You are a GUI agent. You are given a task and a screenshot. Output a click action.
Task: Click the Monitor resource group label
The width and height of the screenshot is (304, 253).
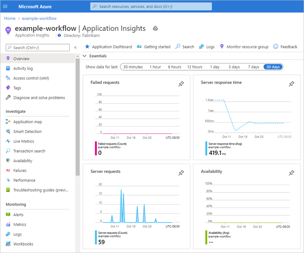247,46
